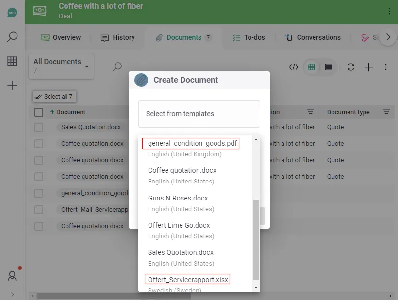The image size is (398, 300).
Task: Choose Sales Quotation.docx template option
Action: (x=181, y=252)
